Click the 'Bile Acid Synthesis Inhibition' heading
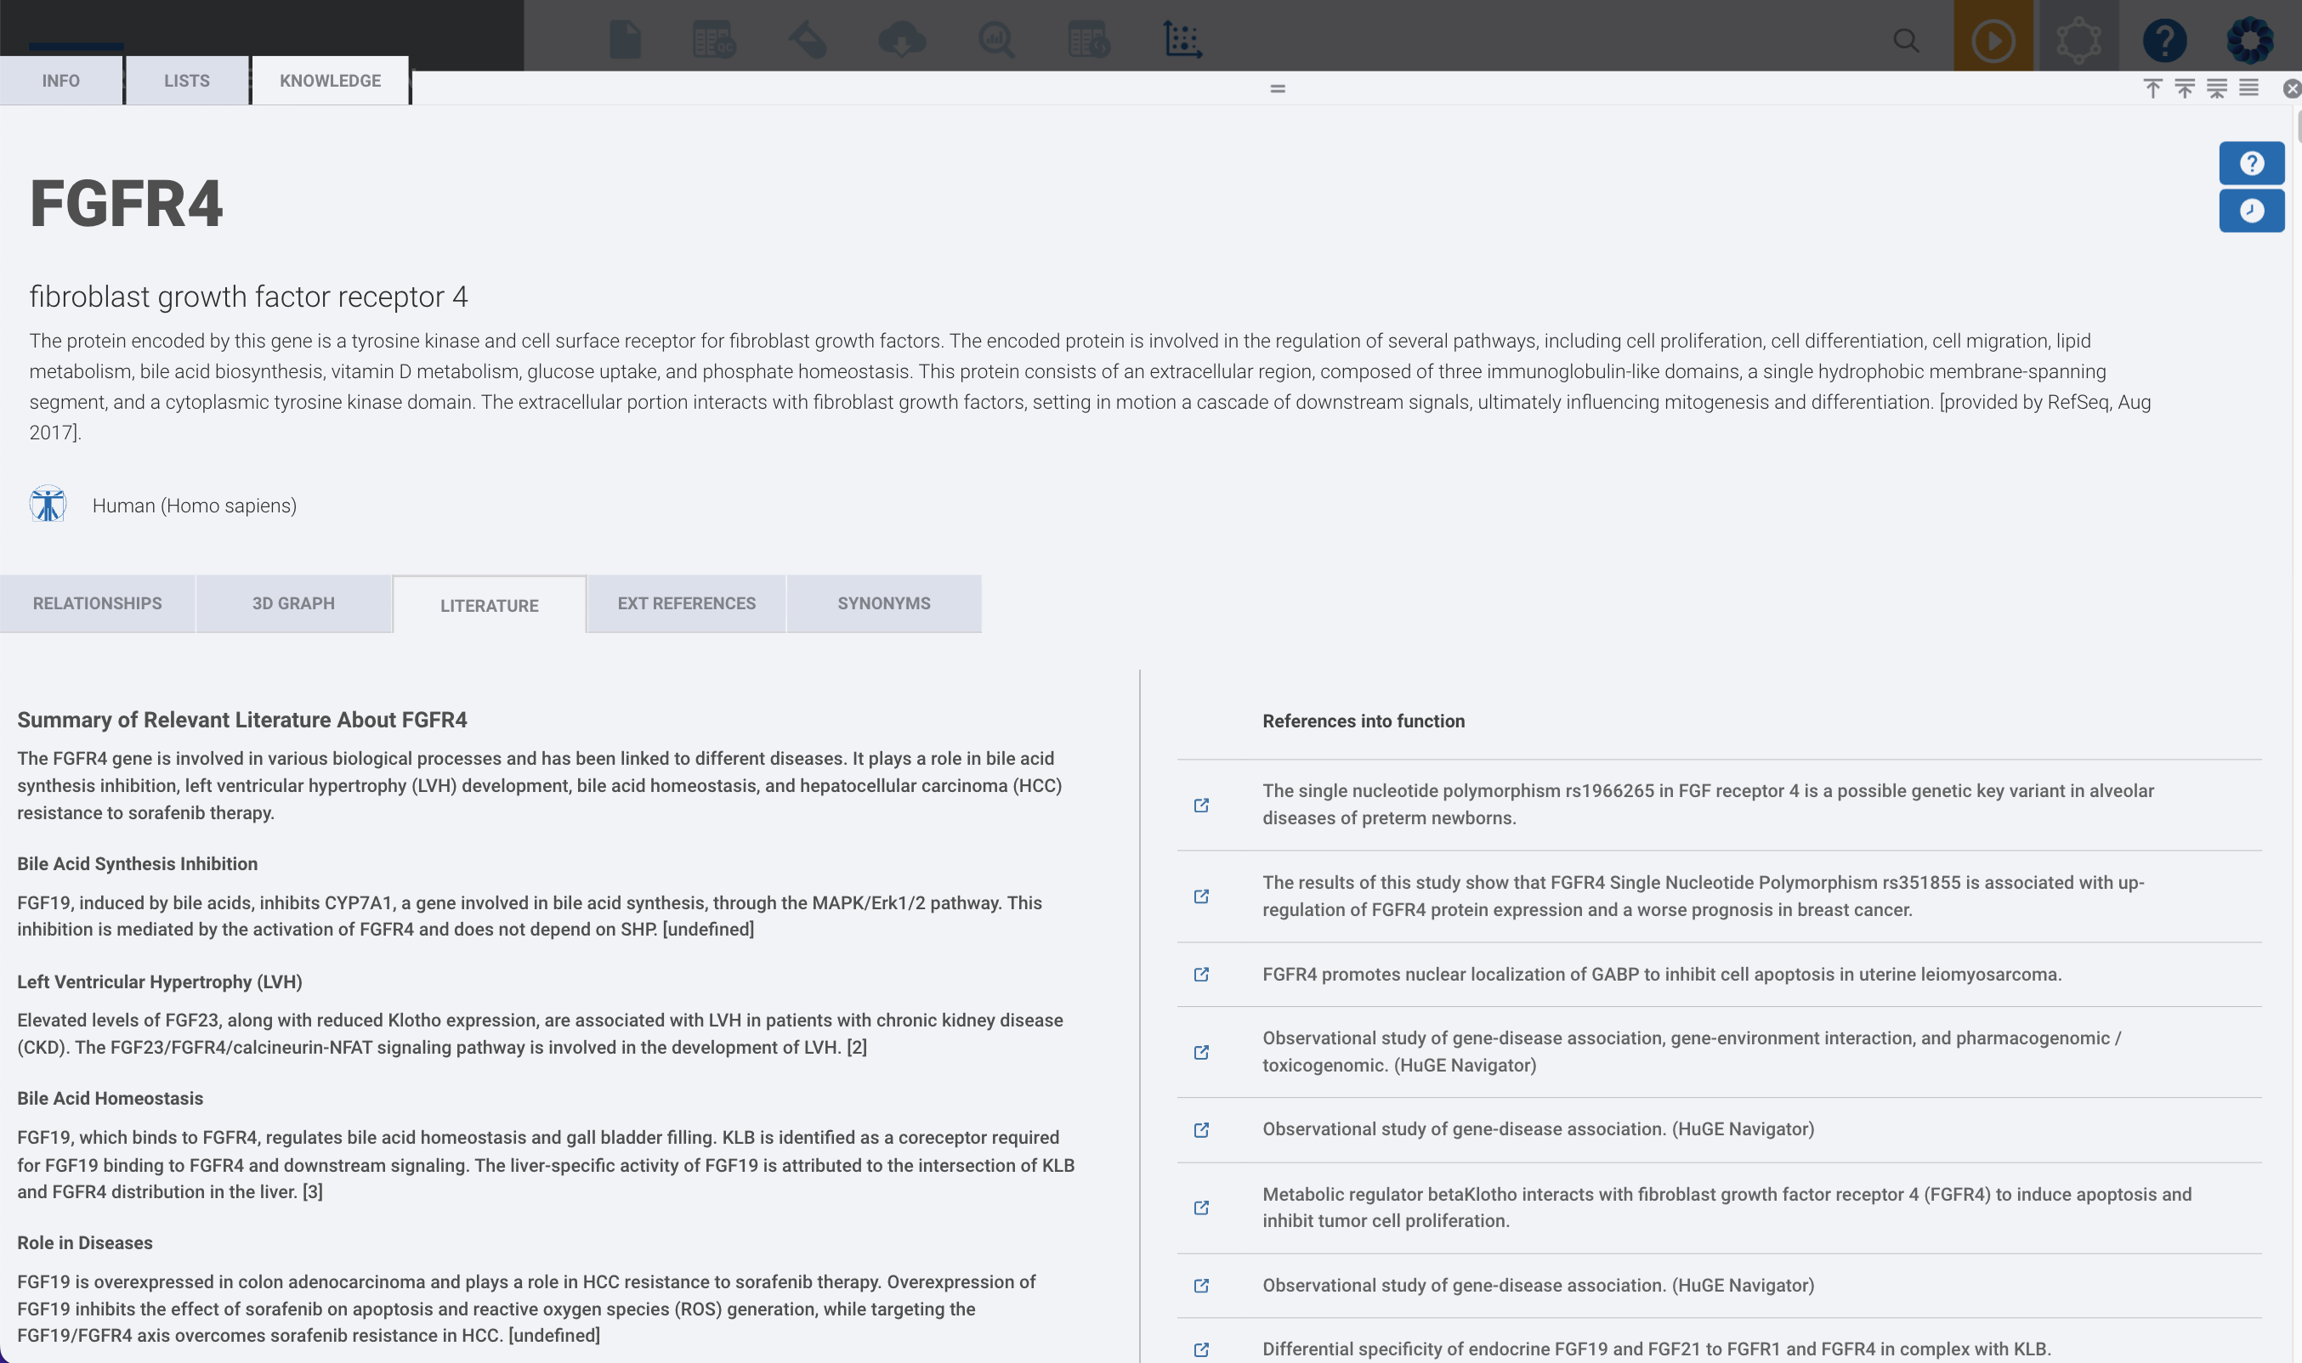 [138, 863]
